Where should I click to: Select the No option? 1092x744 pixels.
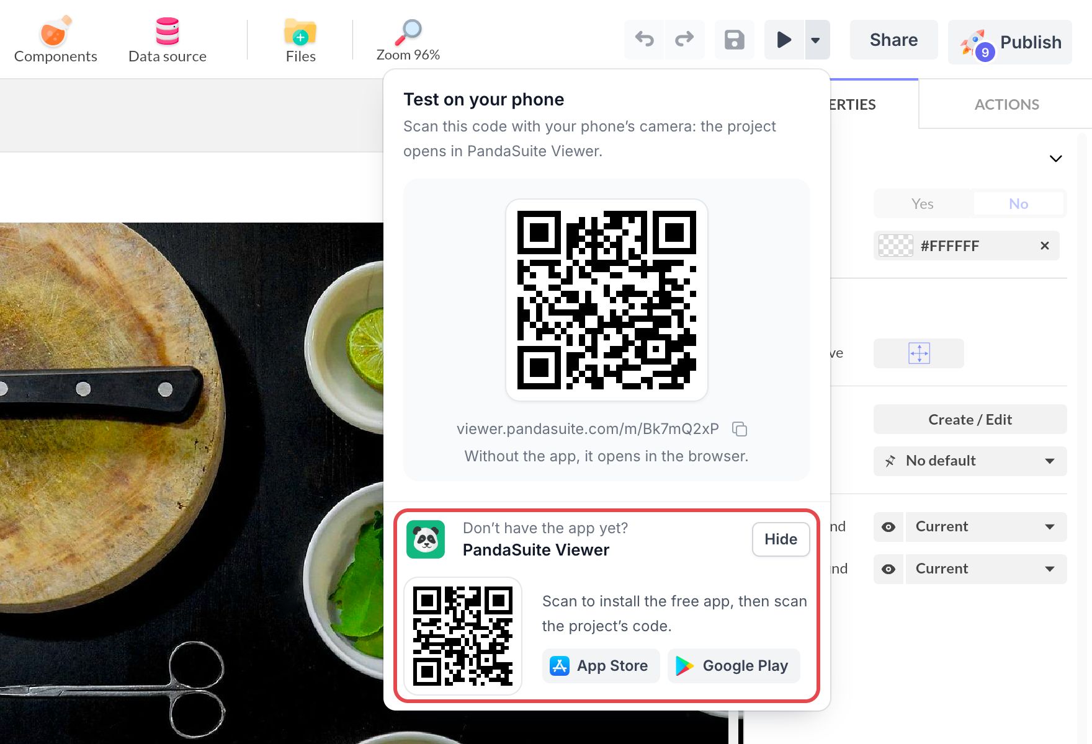click(1018, 204)
